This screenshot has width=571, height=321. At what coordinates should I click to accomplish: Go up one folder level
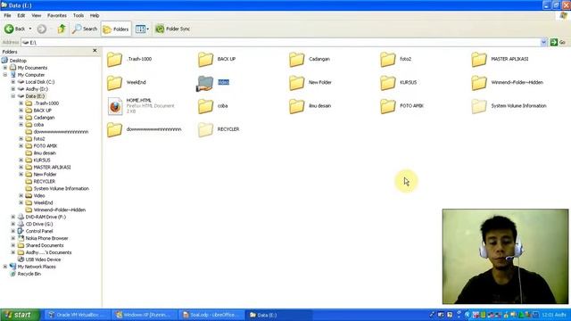click(62, 29)
